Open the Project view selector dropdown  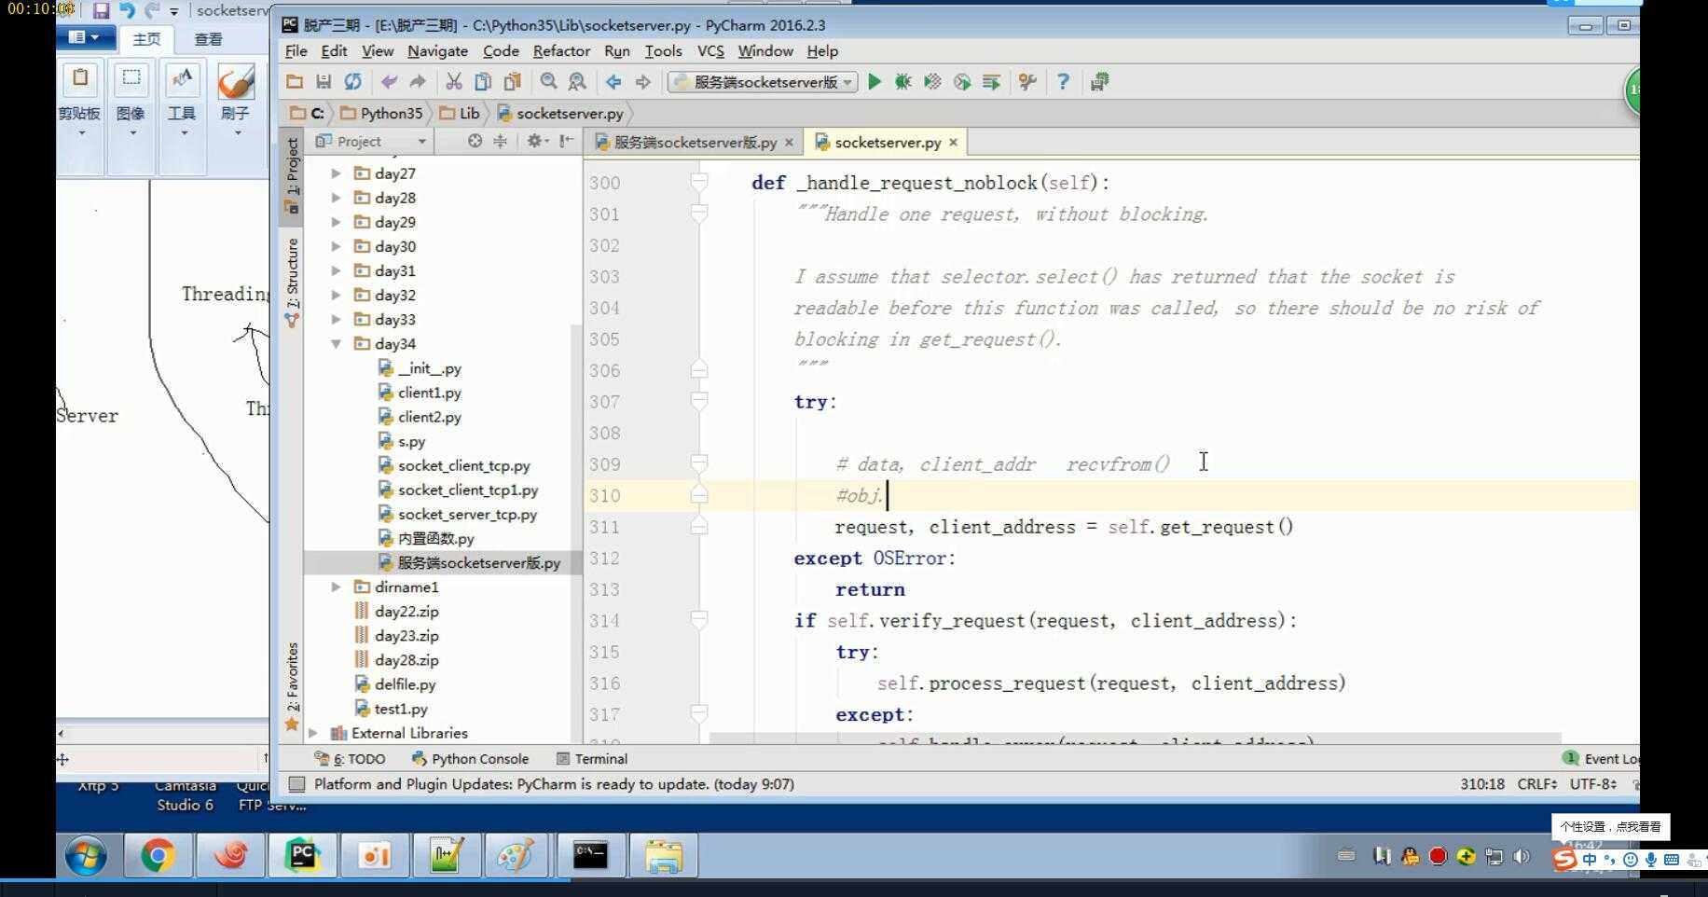371,141
